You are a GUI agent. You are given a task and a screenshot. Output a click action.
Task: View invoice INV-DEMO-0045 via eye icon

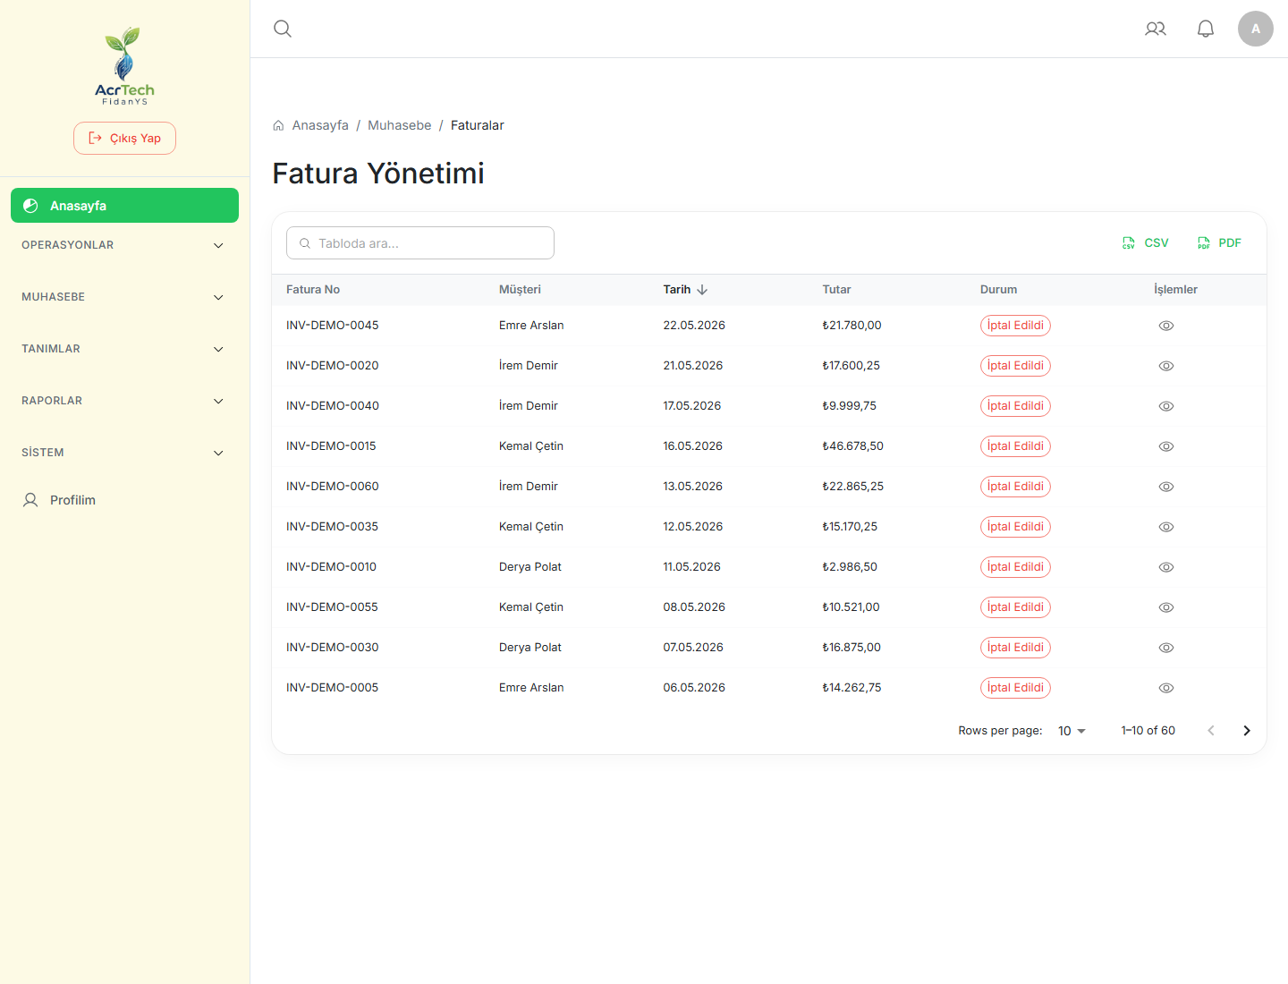pos(1166,326)
